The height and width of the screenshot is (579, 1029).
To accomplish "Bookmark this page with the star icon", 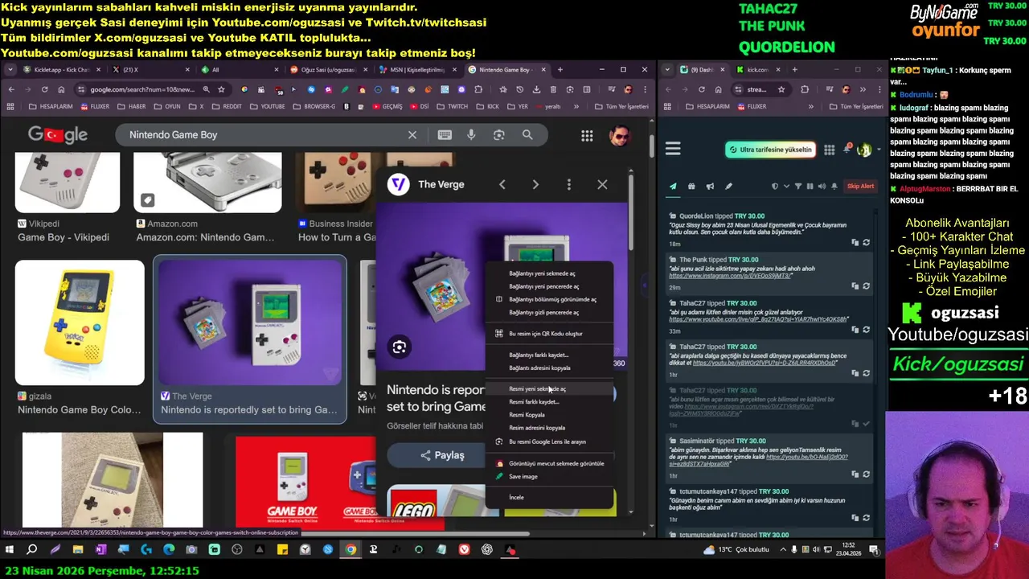I will coord(221,89).
